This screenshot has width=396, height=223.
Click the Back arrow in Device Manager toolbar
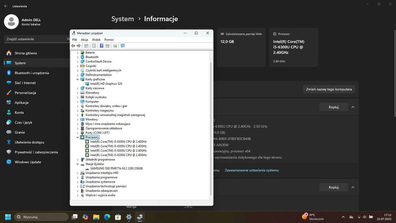tap(73, 46)
